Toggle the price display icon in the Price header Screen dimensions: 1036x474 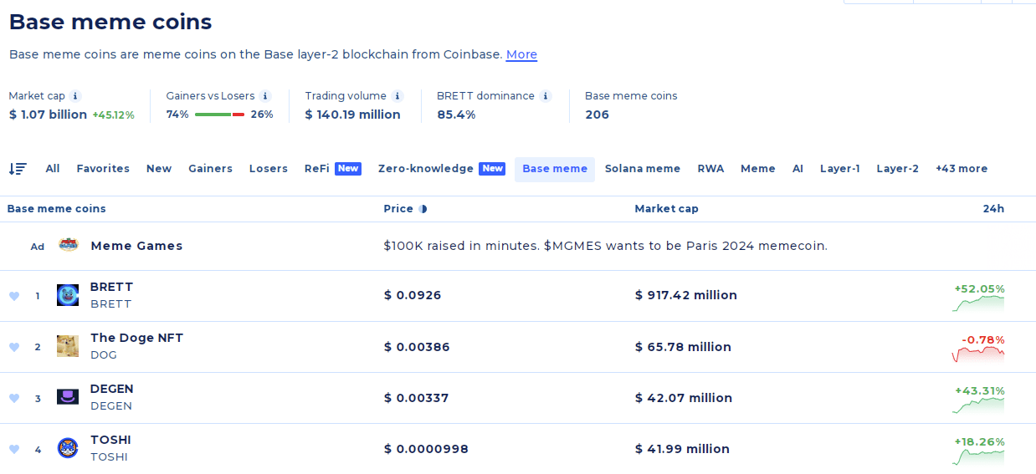tap(423, 209)
